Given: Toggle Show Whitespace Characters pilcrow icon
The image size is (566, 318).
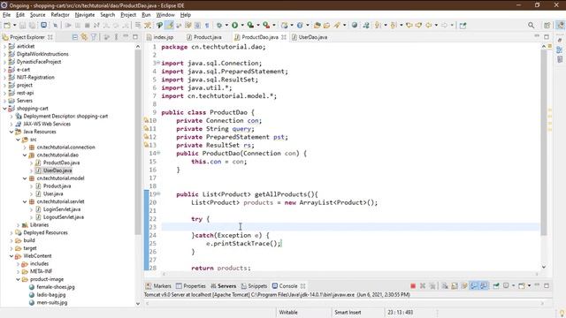Looking at the screenshot, I should (x=207, y=26).
